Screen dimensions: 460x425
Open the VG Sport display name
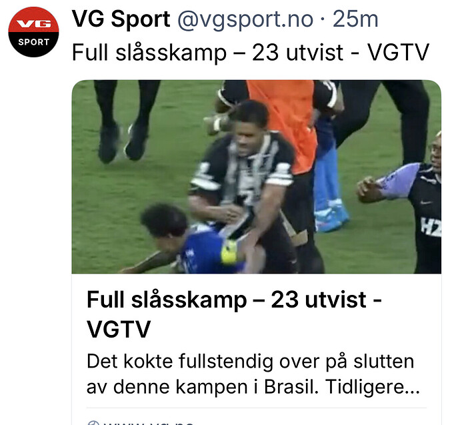(121, 19)
